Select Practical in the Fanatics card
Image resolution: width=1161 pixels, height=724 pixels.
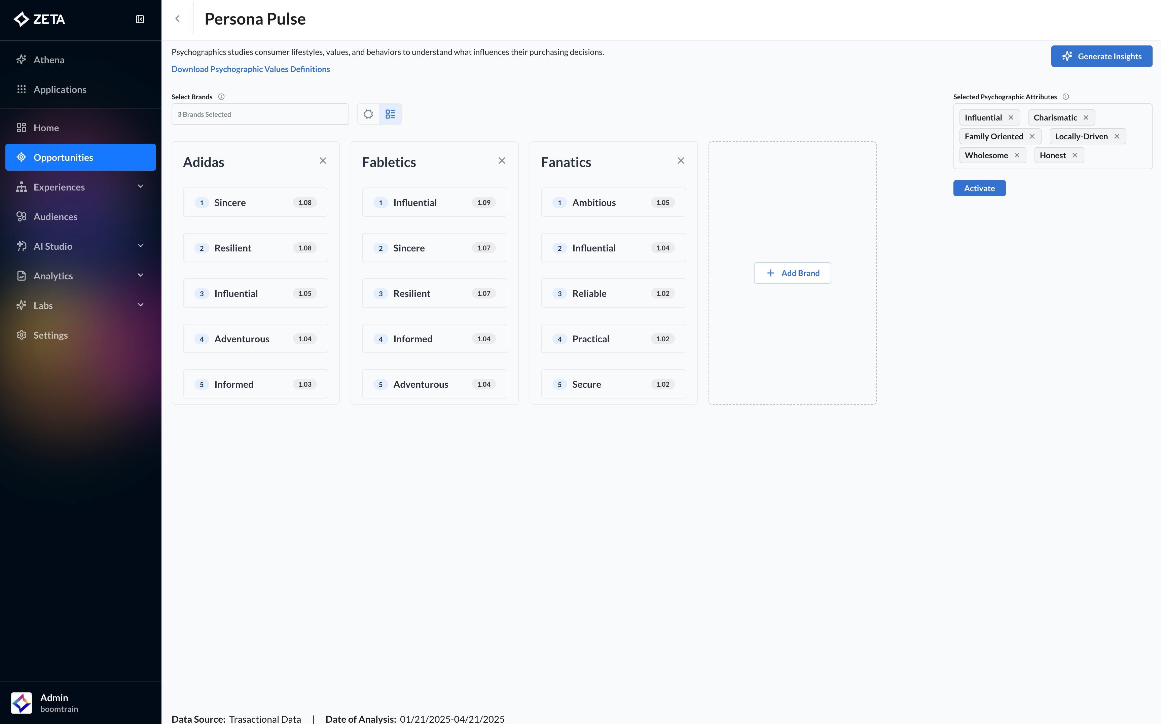614,339
